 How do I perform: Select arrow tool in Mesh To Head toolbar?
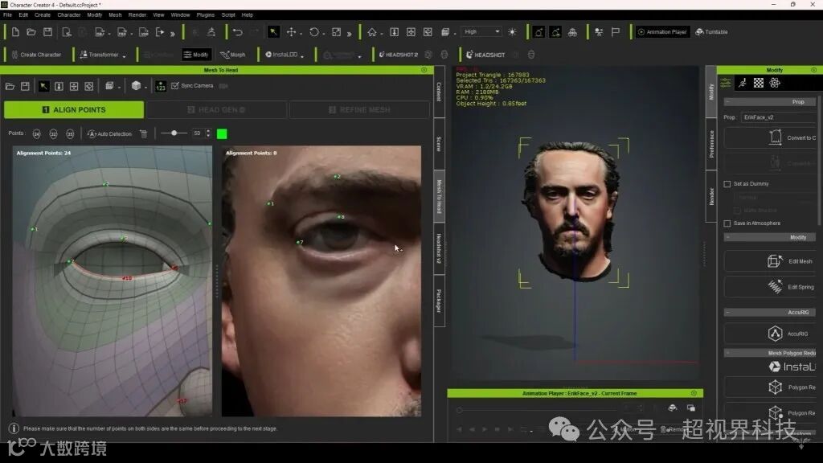click(43, 86)
